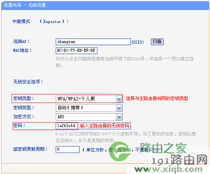Image resolution: width=210 pixels, height=174 pixels.
Task: Open the WPA/WPA2-个人版 key type dropdown
Action: point(89,99)
